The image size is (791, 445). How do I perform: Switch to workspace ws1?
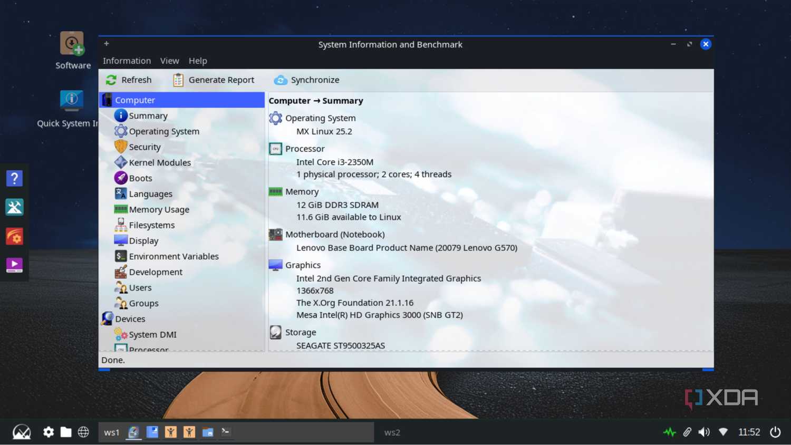coord(111,432)
